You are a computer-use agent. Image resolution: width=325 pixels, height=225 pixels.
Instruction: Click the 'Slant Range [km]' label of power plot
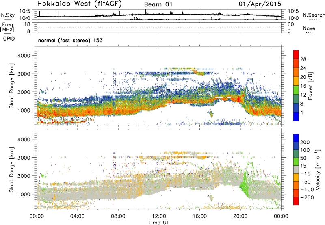pos(11,86)
